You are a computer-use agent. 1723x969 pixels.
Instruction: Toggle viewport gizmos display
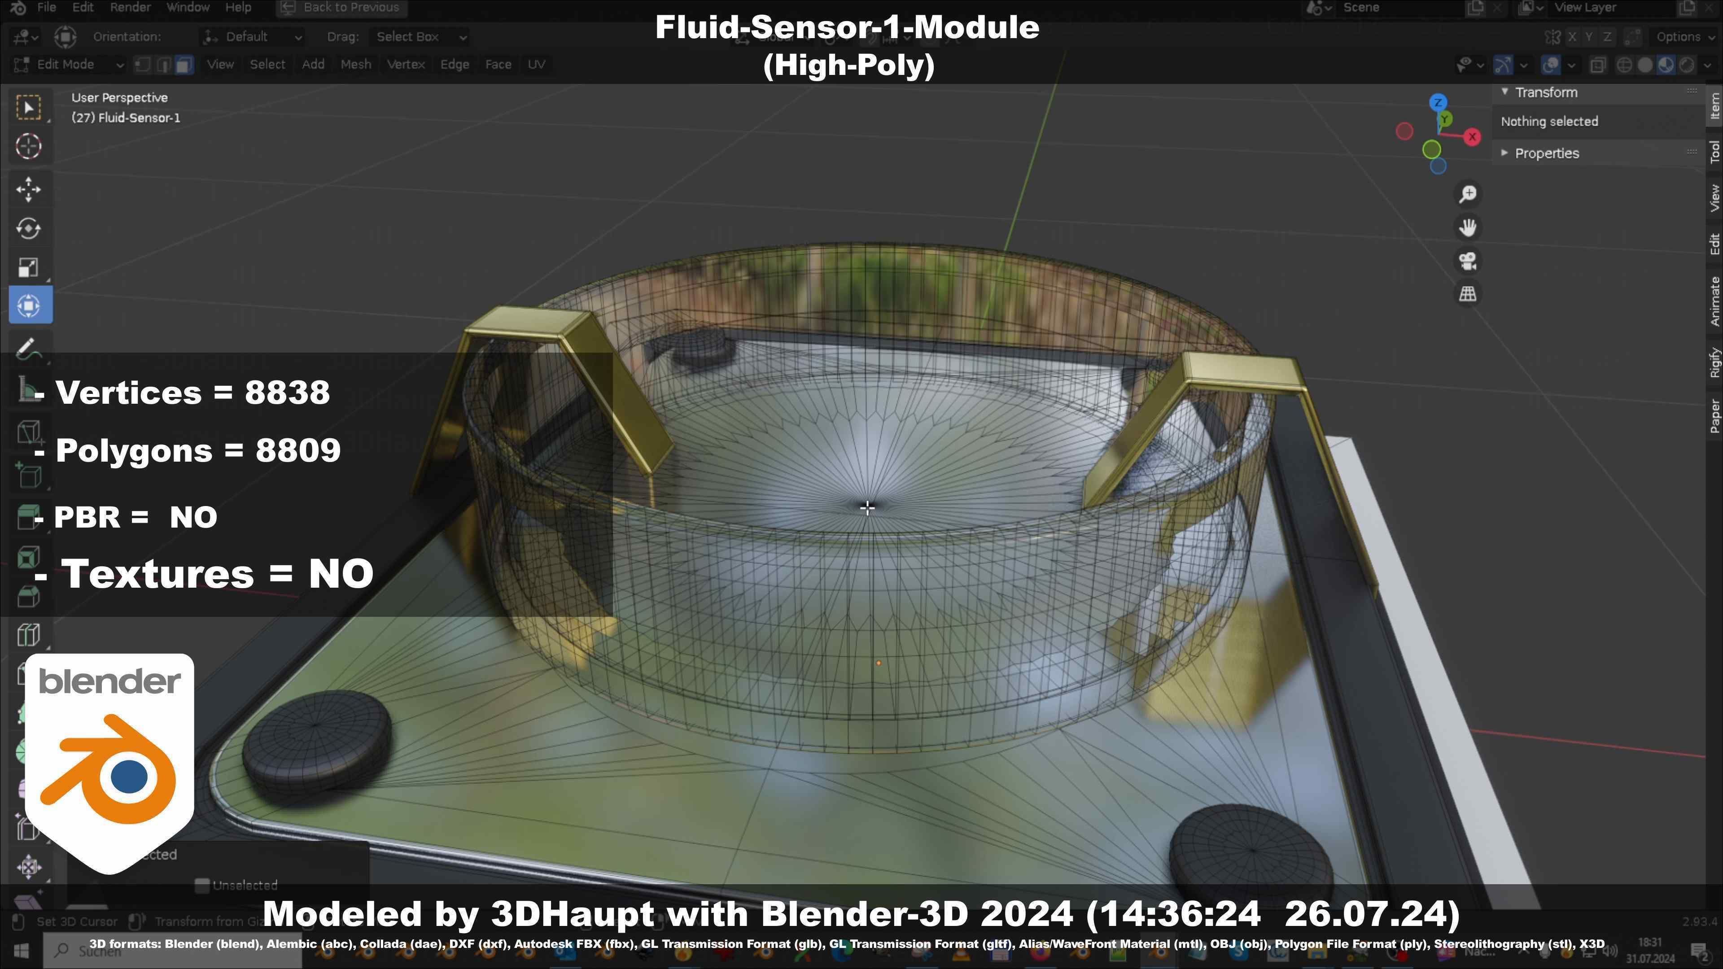coord(1503,65)
